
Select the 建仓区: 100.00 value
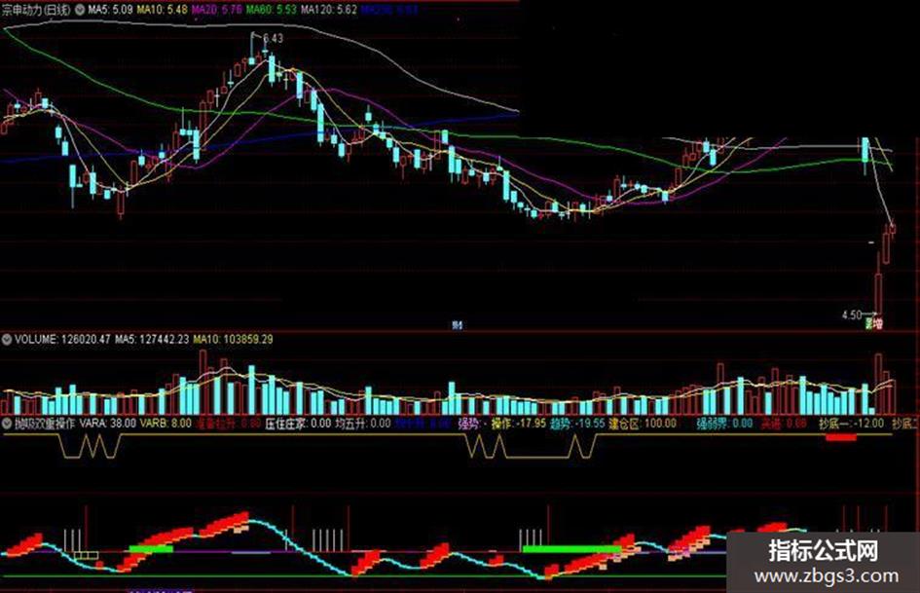pyautogui.click(x=643, y=423)
